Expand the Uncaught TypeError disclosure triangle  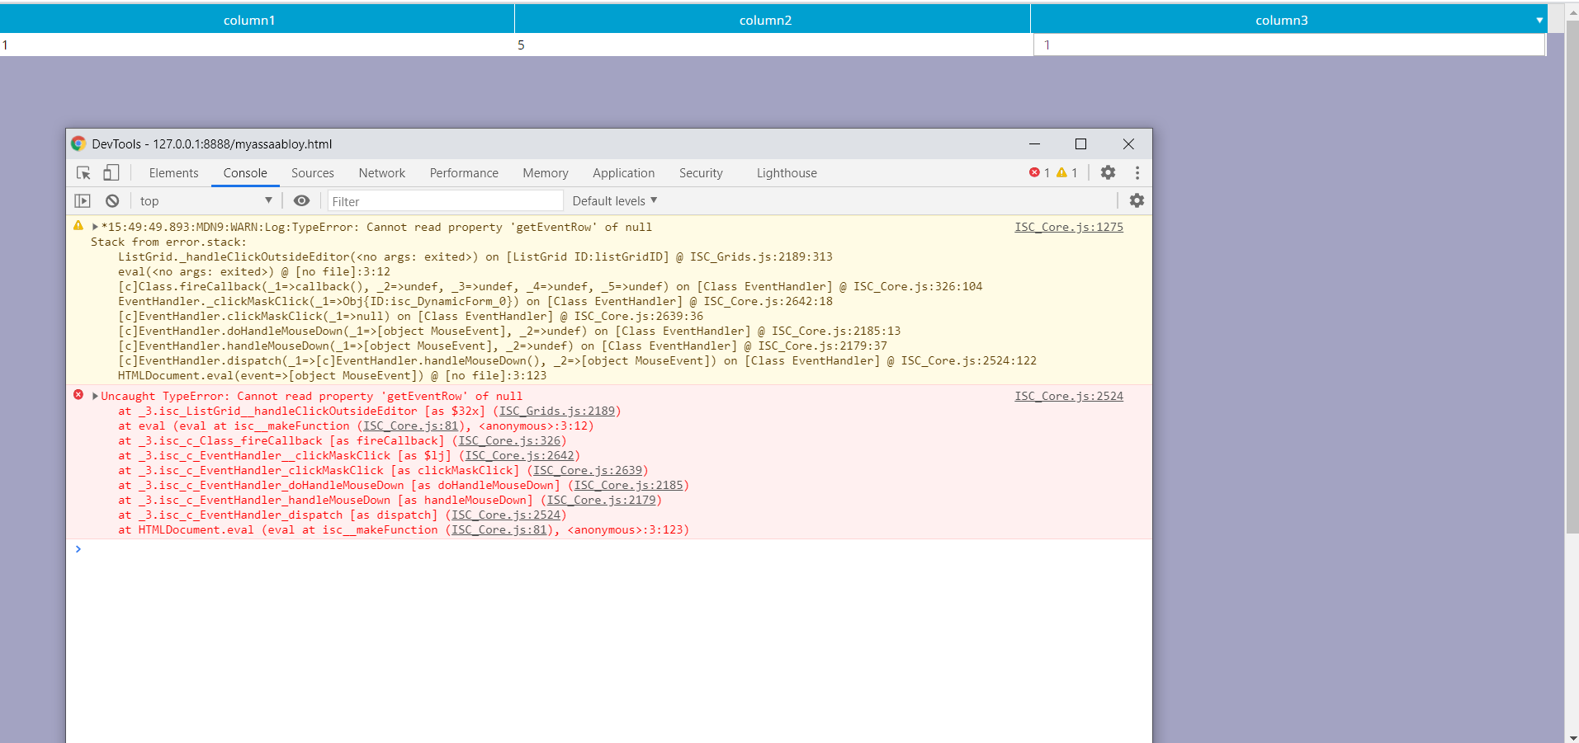95,397
